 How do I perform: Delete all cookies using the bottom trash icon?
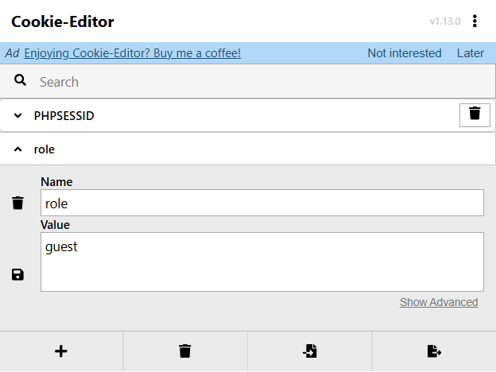tap(185, 351)
